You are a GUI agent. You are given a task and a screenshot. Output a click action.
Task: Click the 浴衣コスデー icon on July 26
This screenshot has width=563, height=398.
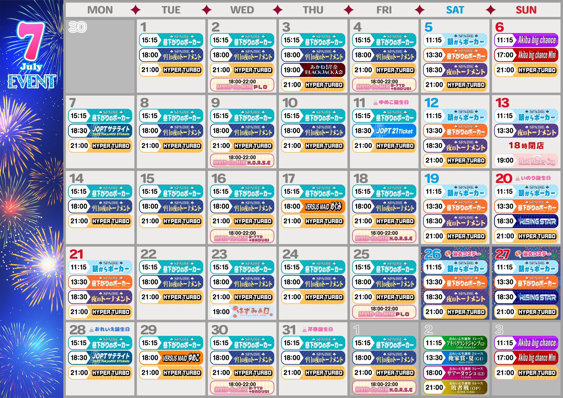pos(448,254)
